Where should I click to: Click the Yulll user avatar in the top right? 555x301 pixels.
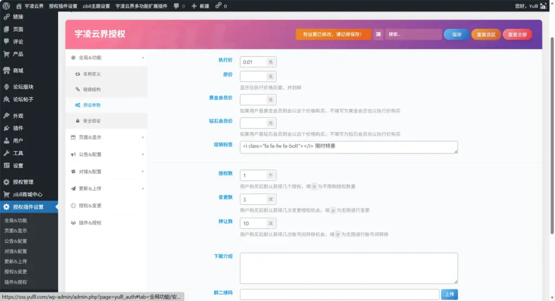(x=543, y=6)
